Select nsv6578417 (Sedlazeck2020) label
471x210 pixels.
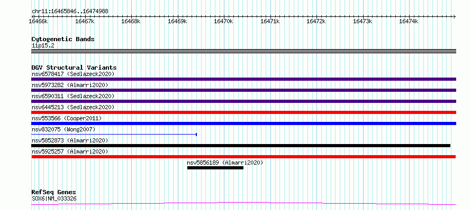click(73, 74)
